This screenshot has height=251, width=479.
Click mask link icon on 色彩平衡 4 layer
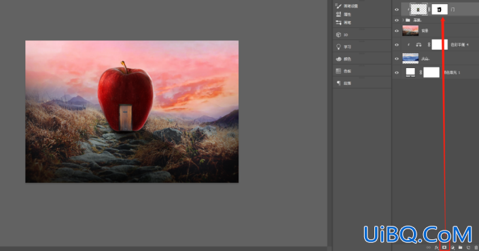pos(429,45)
